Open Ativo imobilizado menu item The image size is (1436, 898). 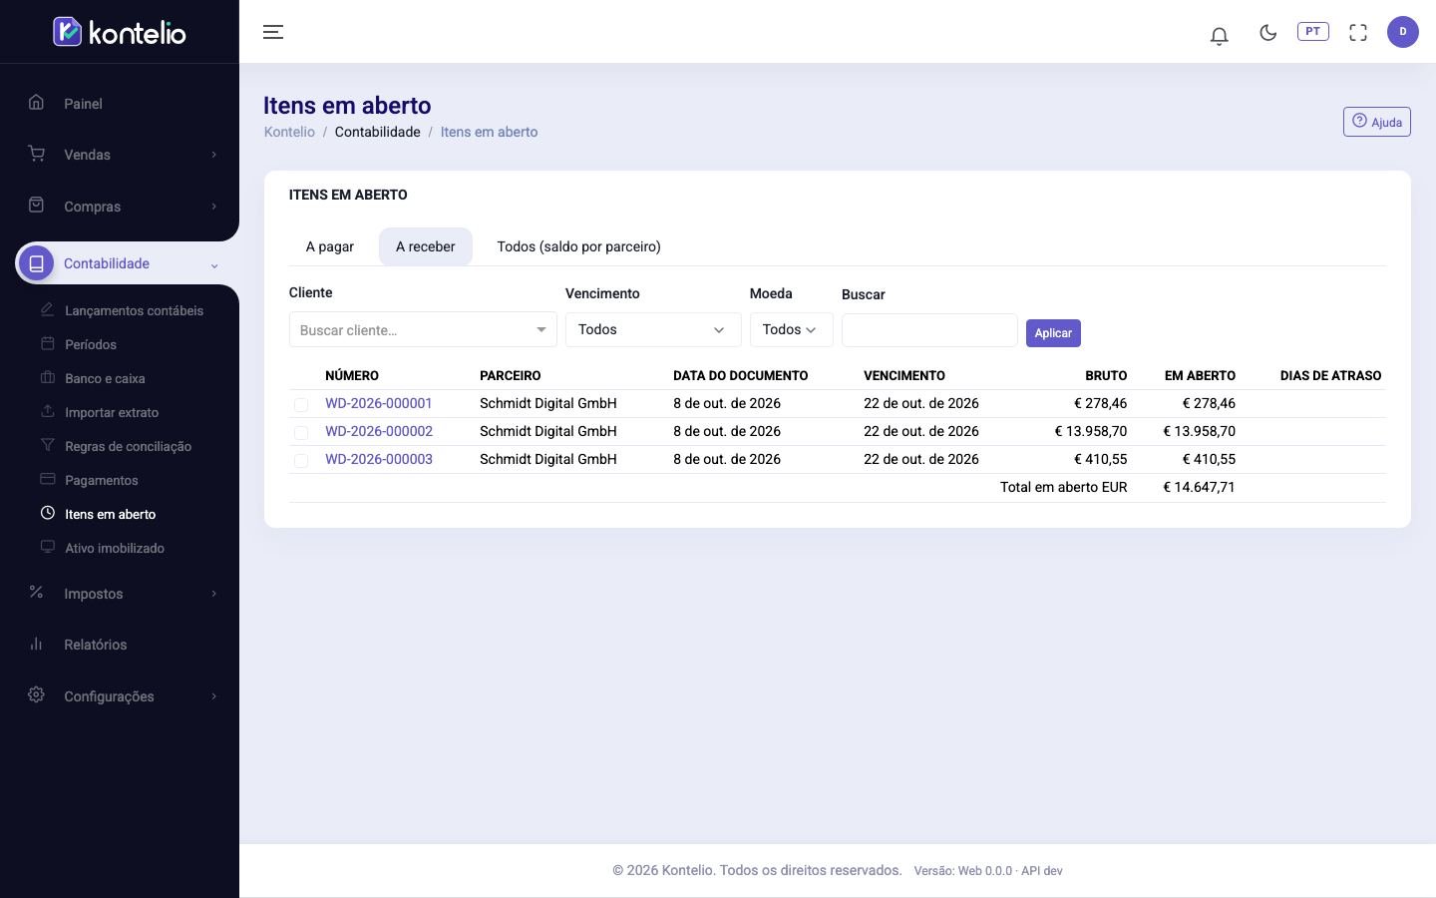coord(115,548)
